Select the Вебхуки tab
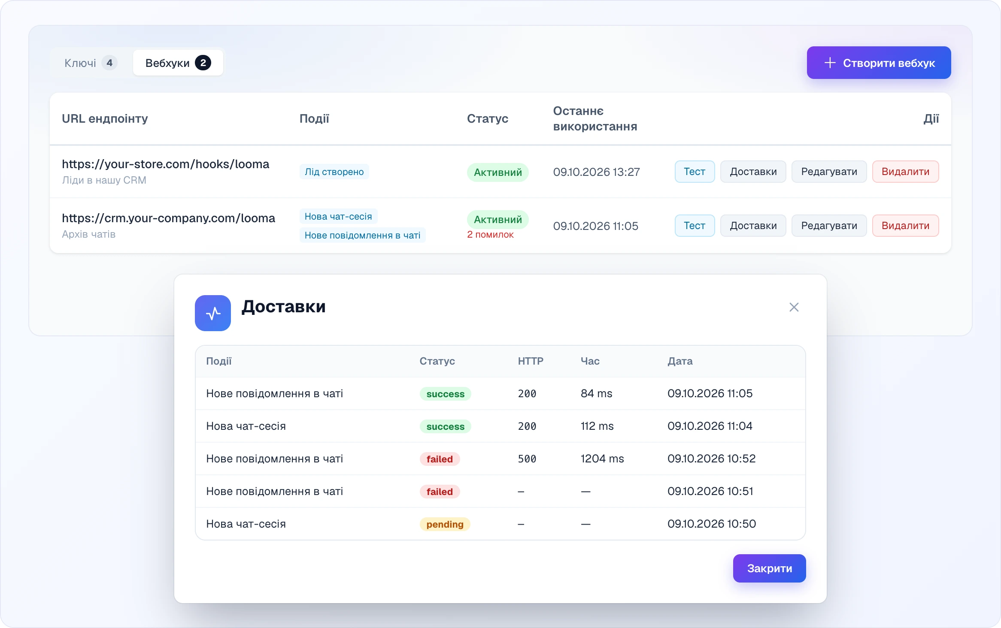The height and width of the screenshot is (628, 1001). coord(178,63)
